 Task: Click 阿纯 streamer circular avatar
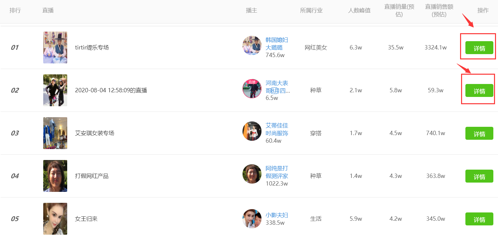[x=252, y=174]
